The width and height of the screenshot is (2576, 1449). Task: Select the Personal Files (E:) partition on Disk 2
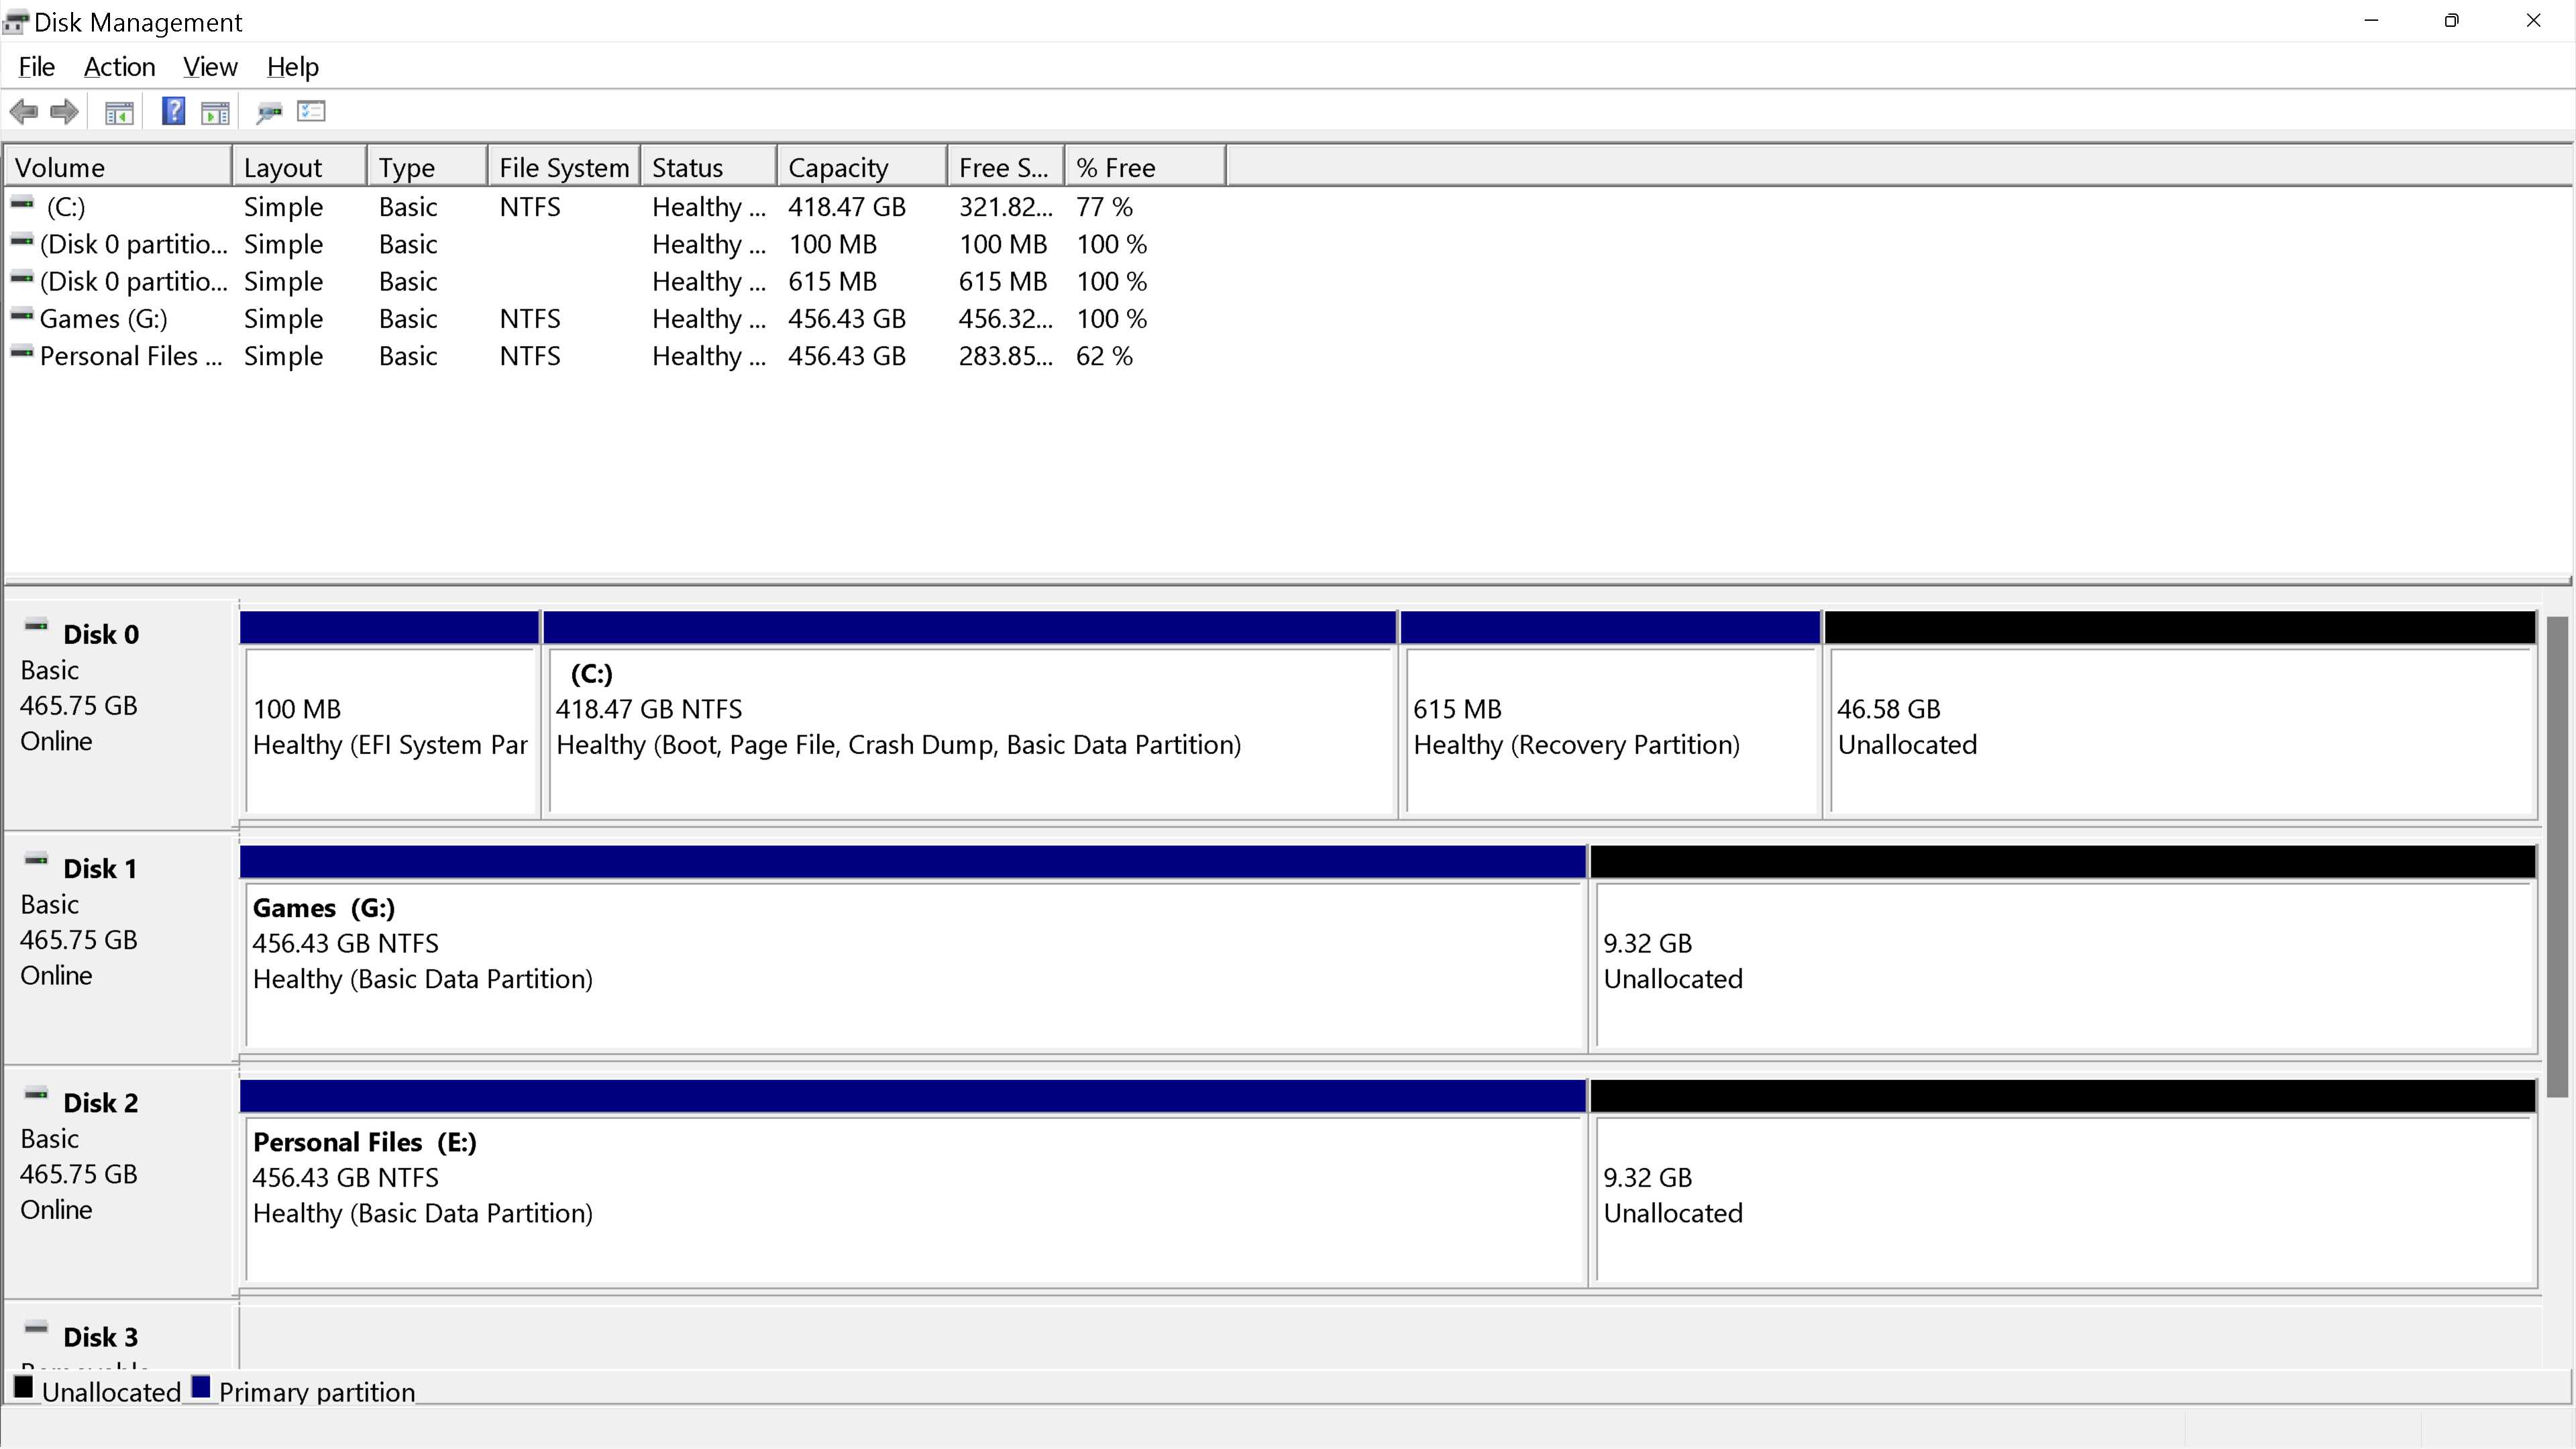tap(913, 1183)
